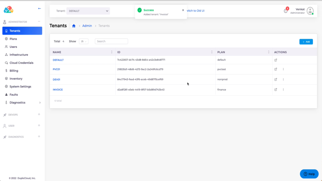Open the DEV01 tenant link
Screen dimensions: 322x181
(56, 79)
